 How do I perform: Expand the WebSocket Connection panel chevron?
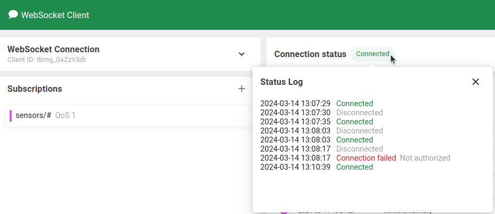click(x=241, y=54)
